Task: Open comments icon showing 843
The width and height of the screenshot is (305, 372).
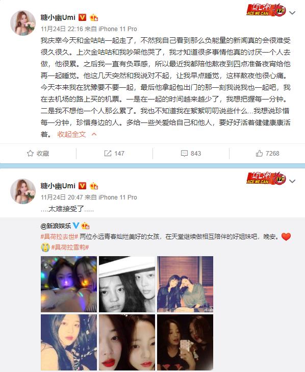Action: [184, 154]
